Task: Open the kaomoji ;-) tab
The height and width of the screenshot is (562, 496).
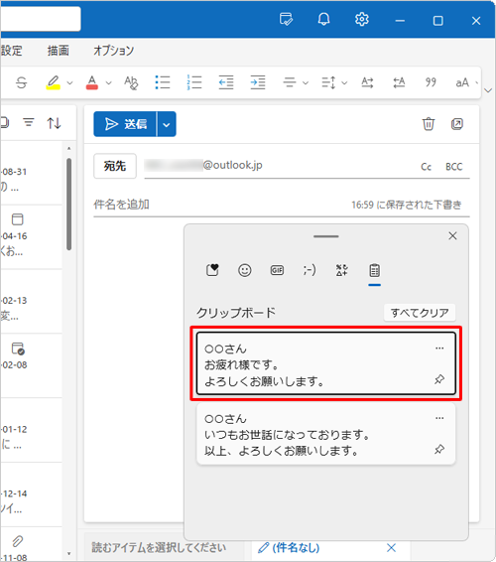Action: 310,270
